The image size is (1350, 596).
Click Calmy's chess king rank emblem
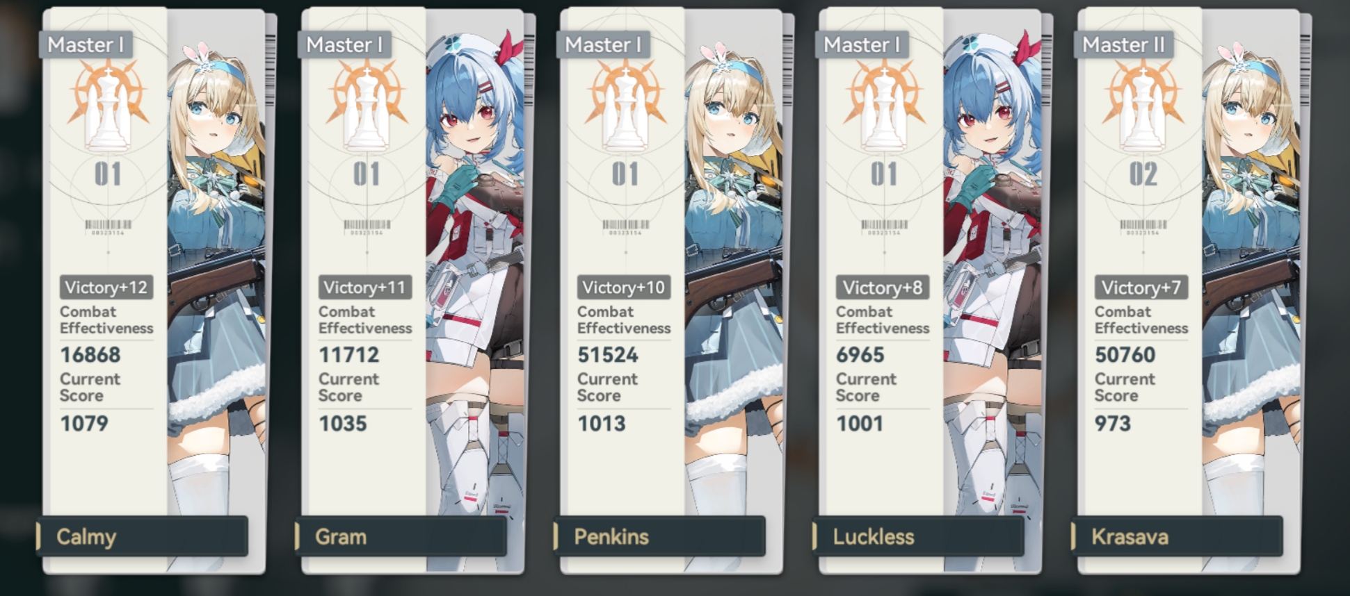point(108,106)
